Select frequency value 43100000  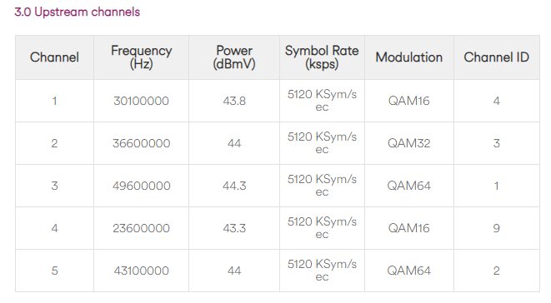tap(141, 271)
